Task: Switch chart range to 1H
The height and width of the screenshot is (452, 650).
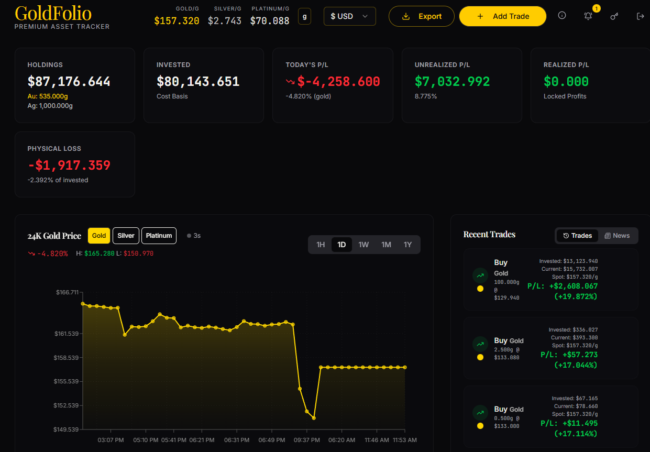Action: tap(321, 245)
